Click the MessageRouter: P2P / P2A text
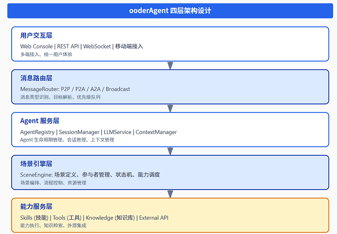The height and width of the screenshot is (234, 337). pos(75,89)
